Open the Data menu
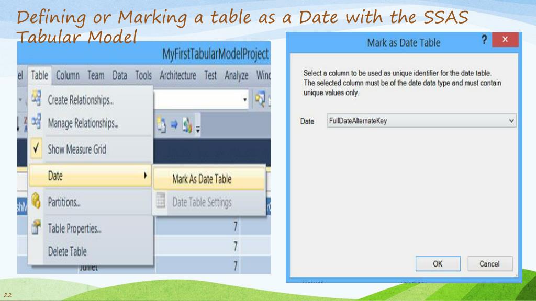Viewport: 536px width, 301px height. pos(120,75)
